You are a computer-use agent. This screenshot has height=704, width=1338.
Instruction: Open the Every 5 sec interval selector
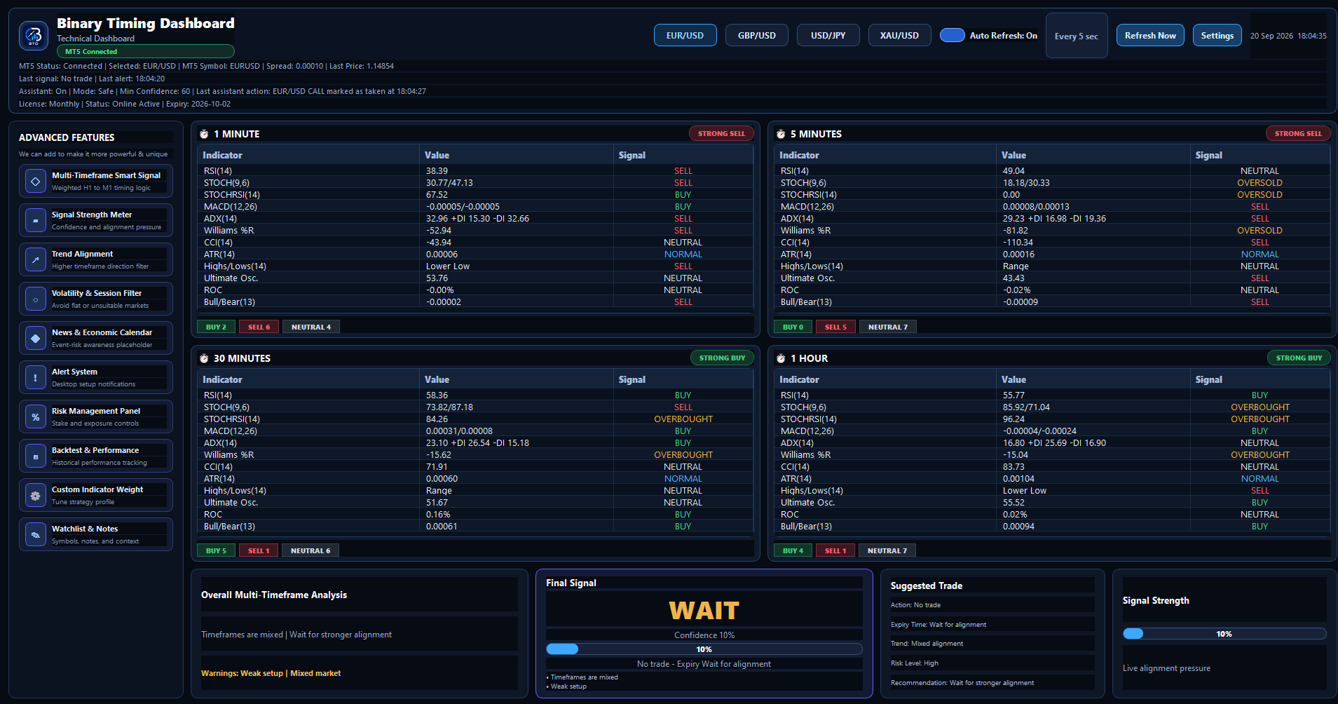(1077, 36)
